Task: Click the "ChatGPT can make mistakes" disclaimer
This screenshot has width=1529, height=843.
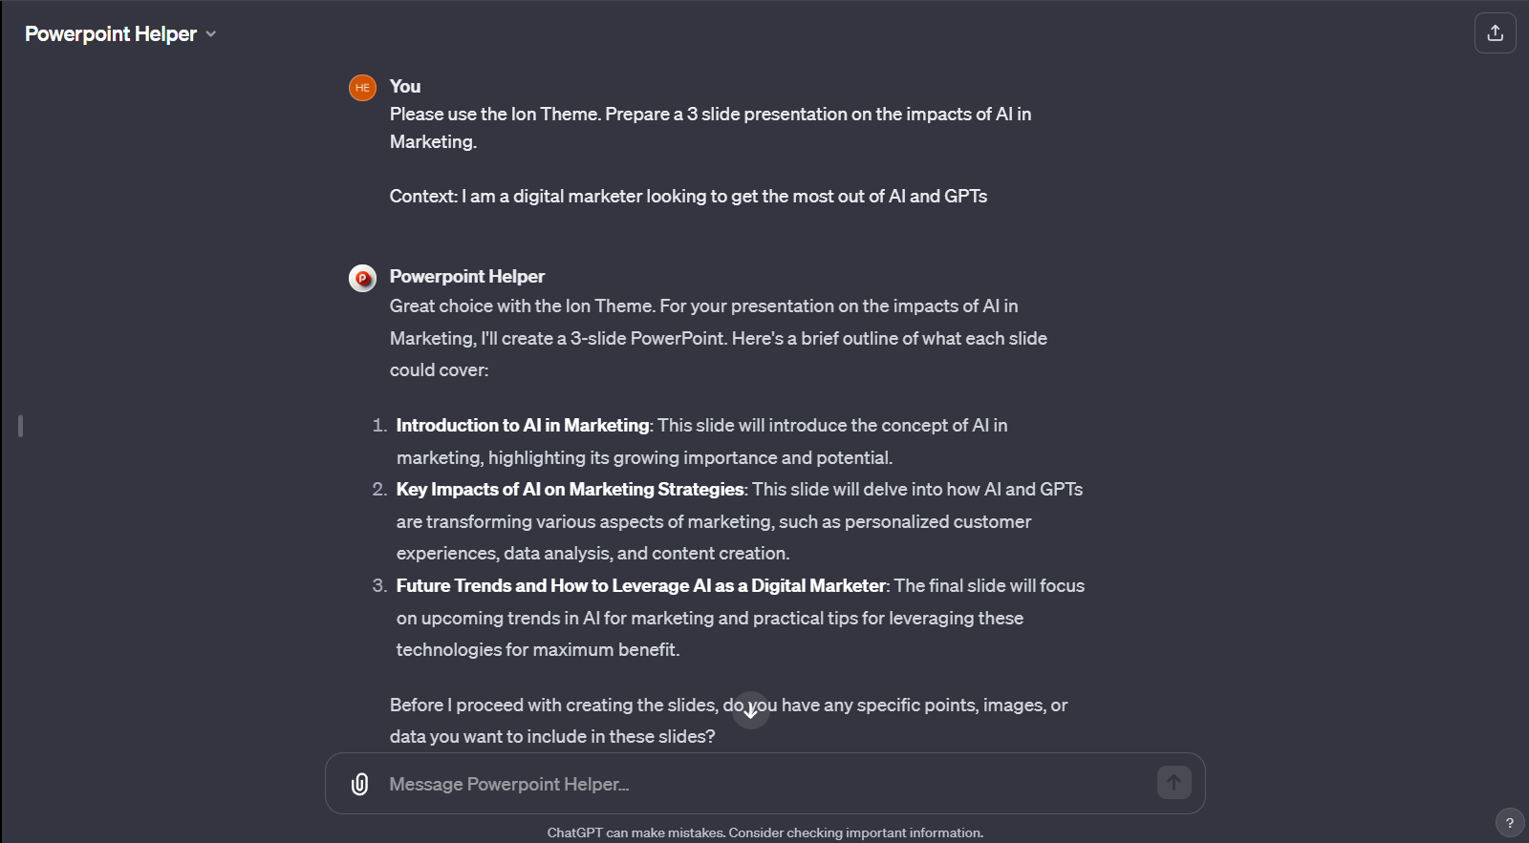Action: coord(764,832)
